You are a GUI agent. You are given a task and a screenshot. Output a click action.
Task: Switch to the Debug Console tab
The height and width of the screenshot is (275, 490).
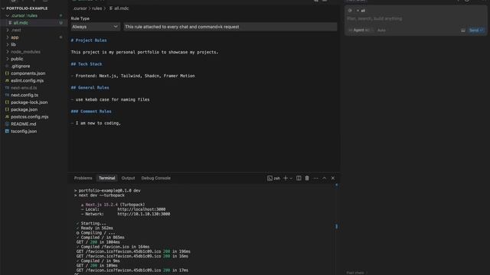coord(155,178)
